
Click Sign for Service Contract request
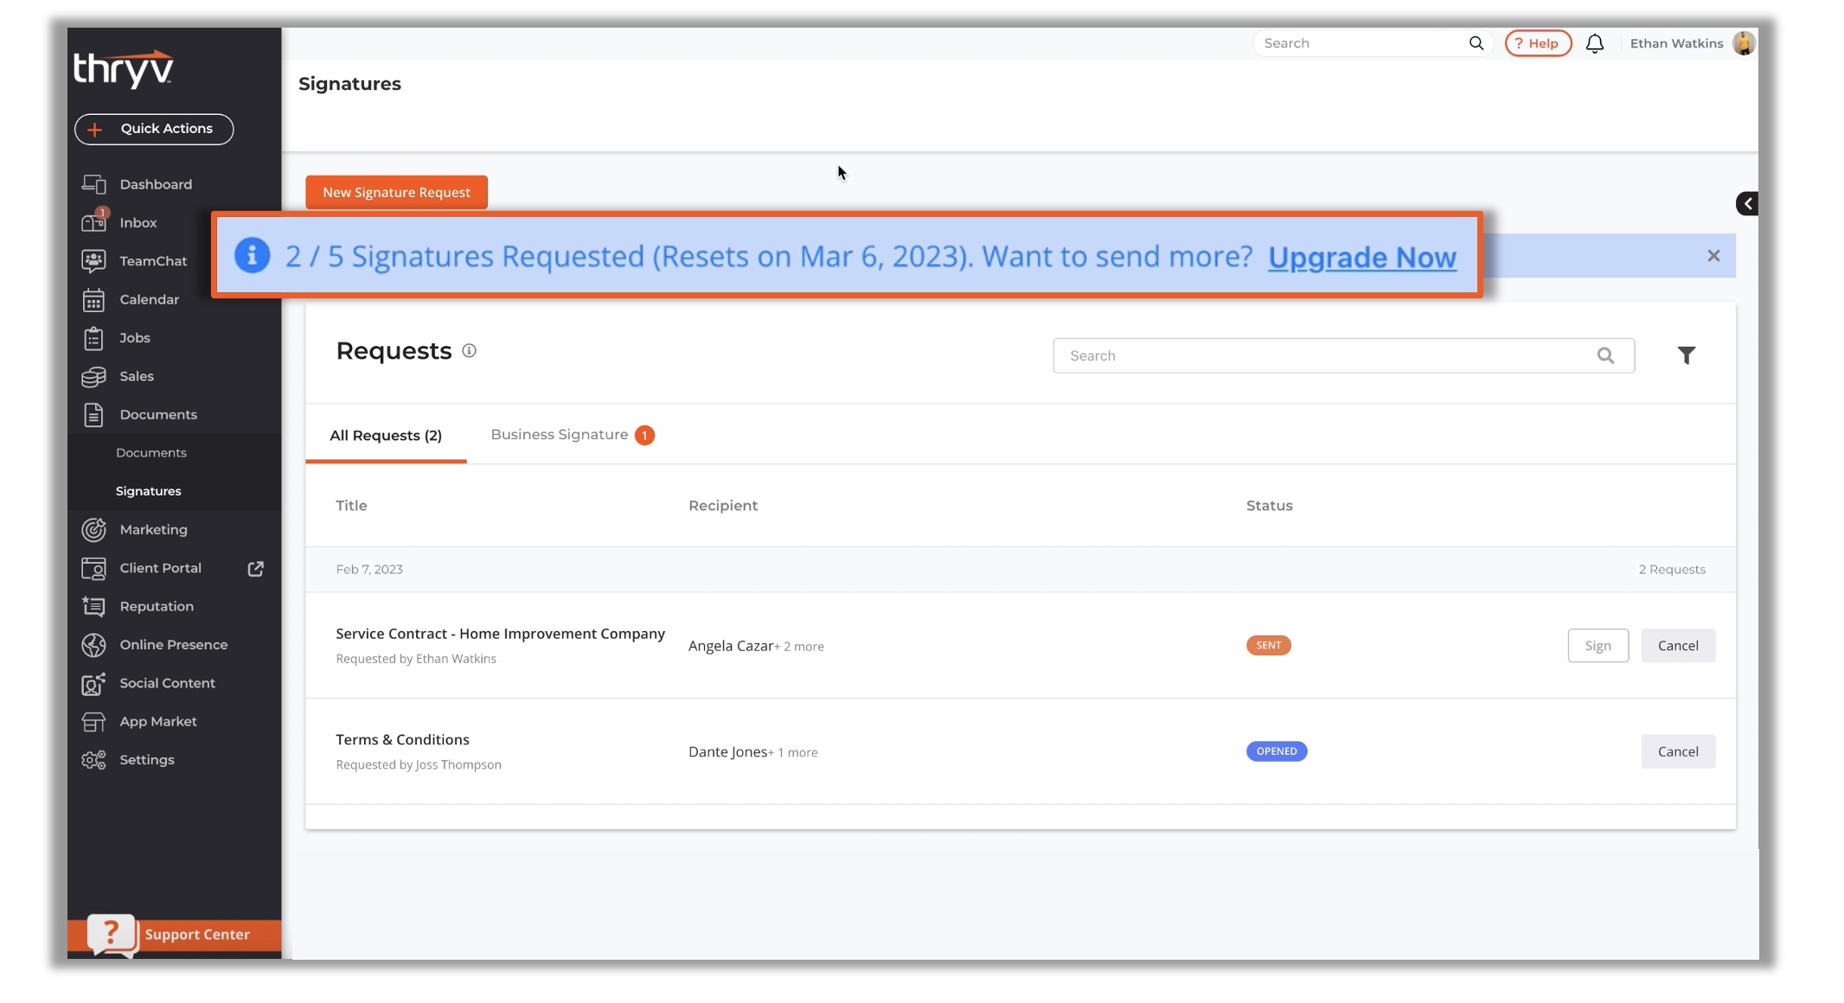coord(1597,646)
